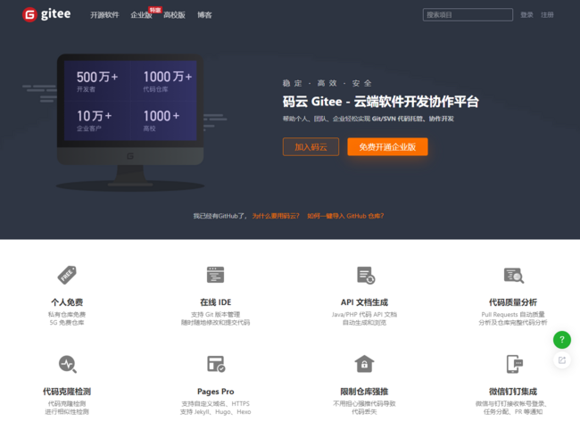Click the 个人免费 free tag icon

[x=67, y=275]
